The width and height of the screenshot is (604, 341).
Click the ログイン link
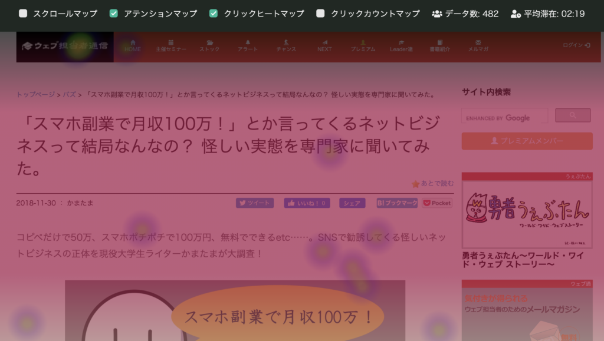pos(576,45)
